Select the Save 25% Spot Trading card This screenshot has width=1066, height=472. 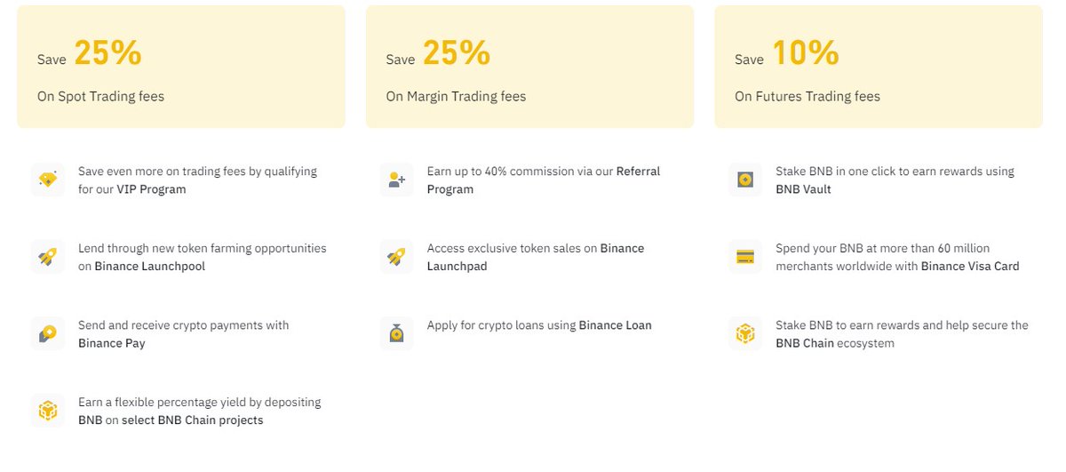[x=181, y=67]
